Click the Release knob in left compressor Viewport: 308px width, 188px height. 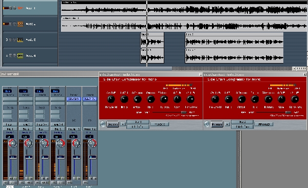(164, 99)
